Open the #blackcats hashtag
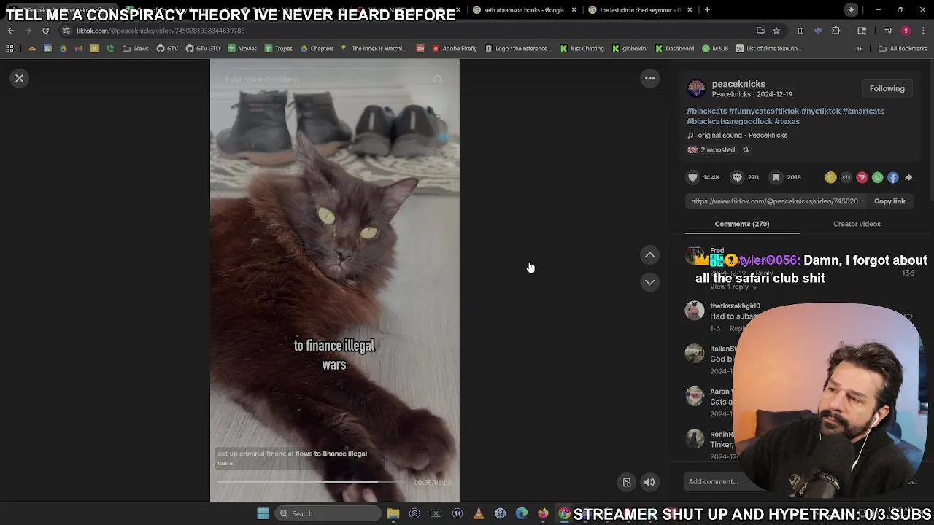 (x=706, y=111)
